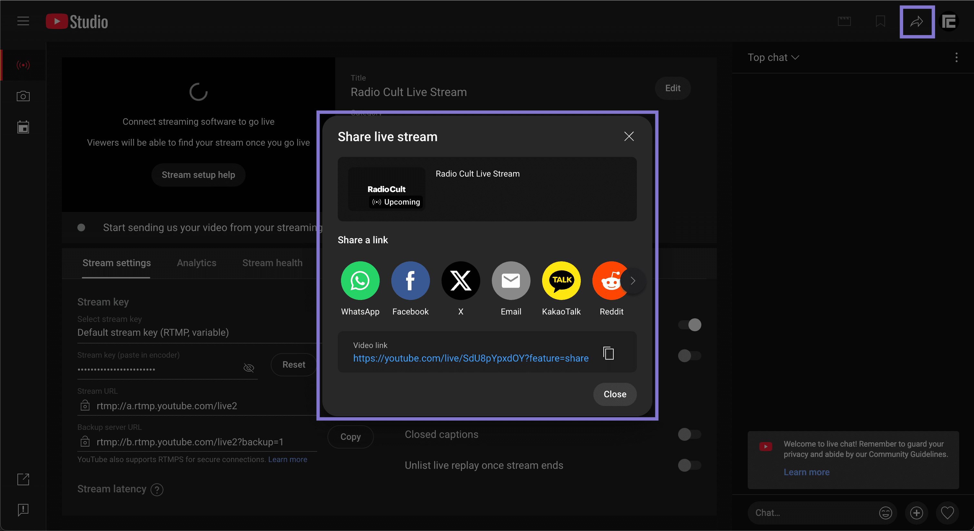
Task: Reveal more share options with right arrow
Action: (633, 280)
